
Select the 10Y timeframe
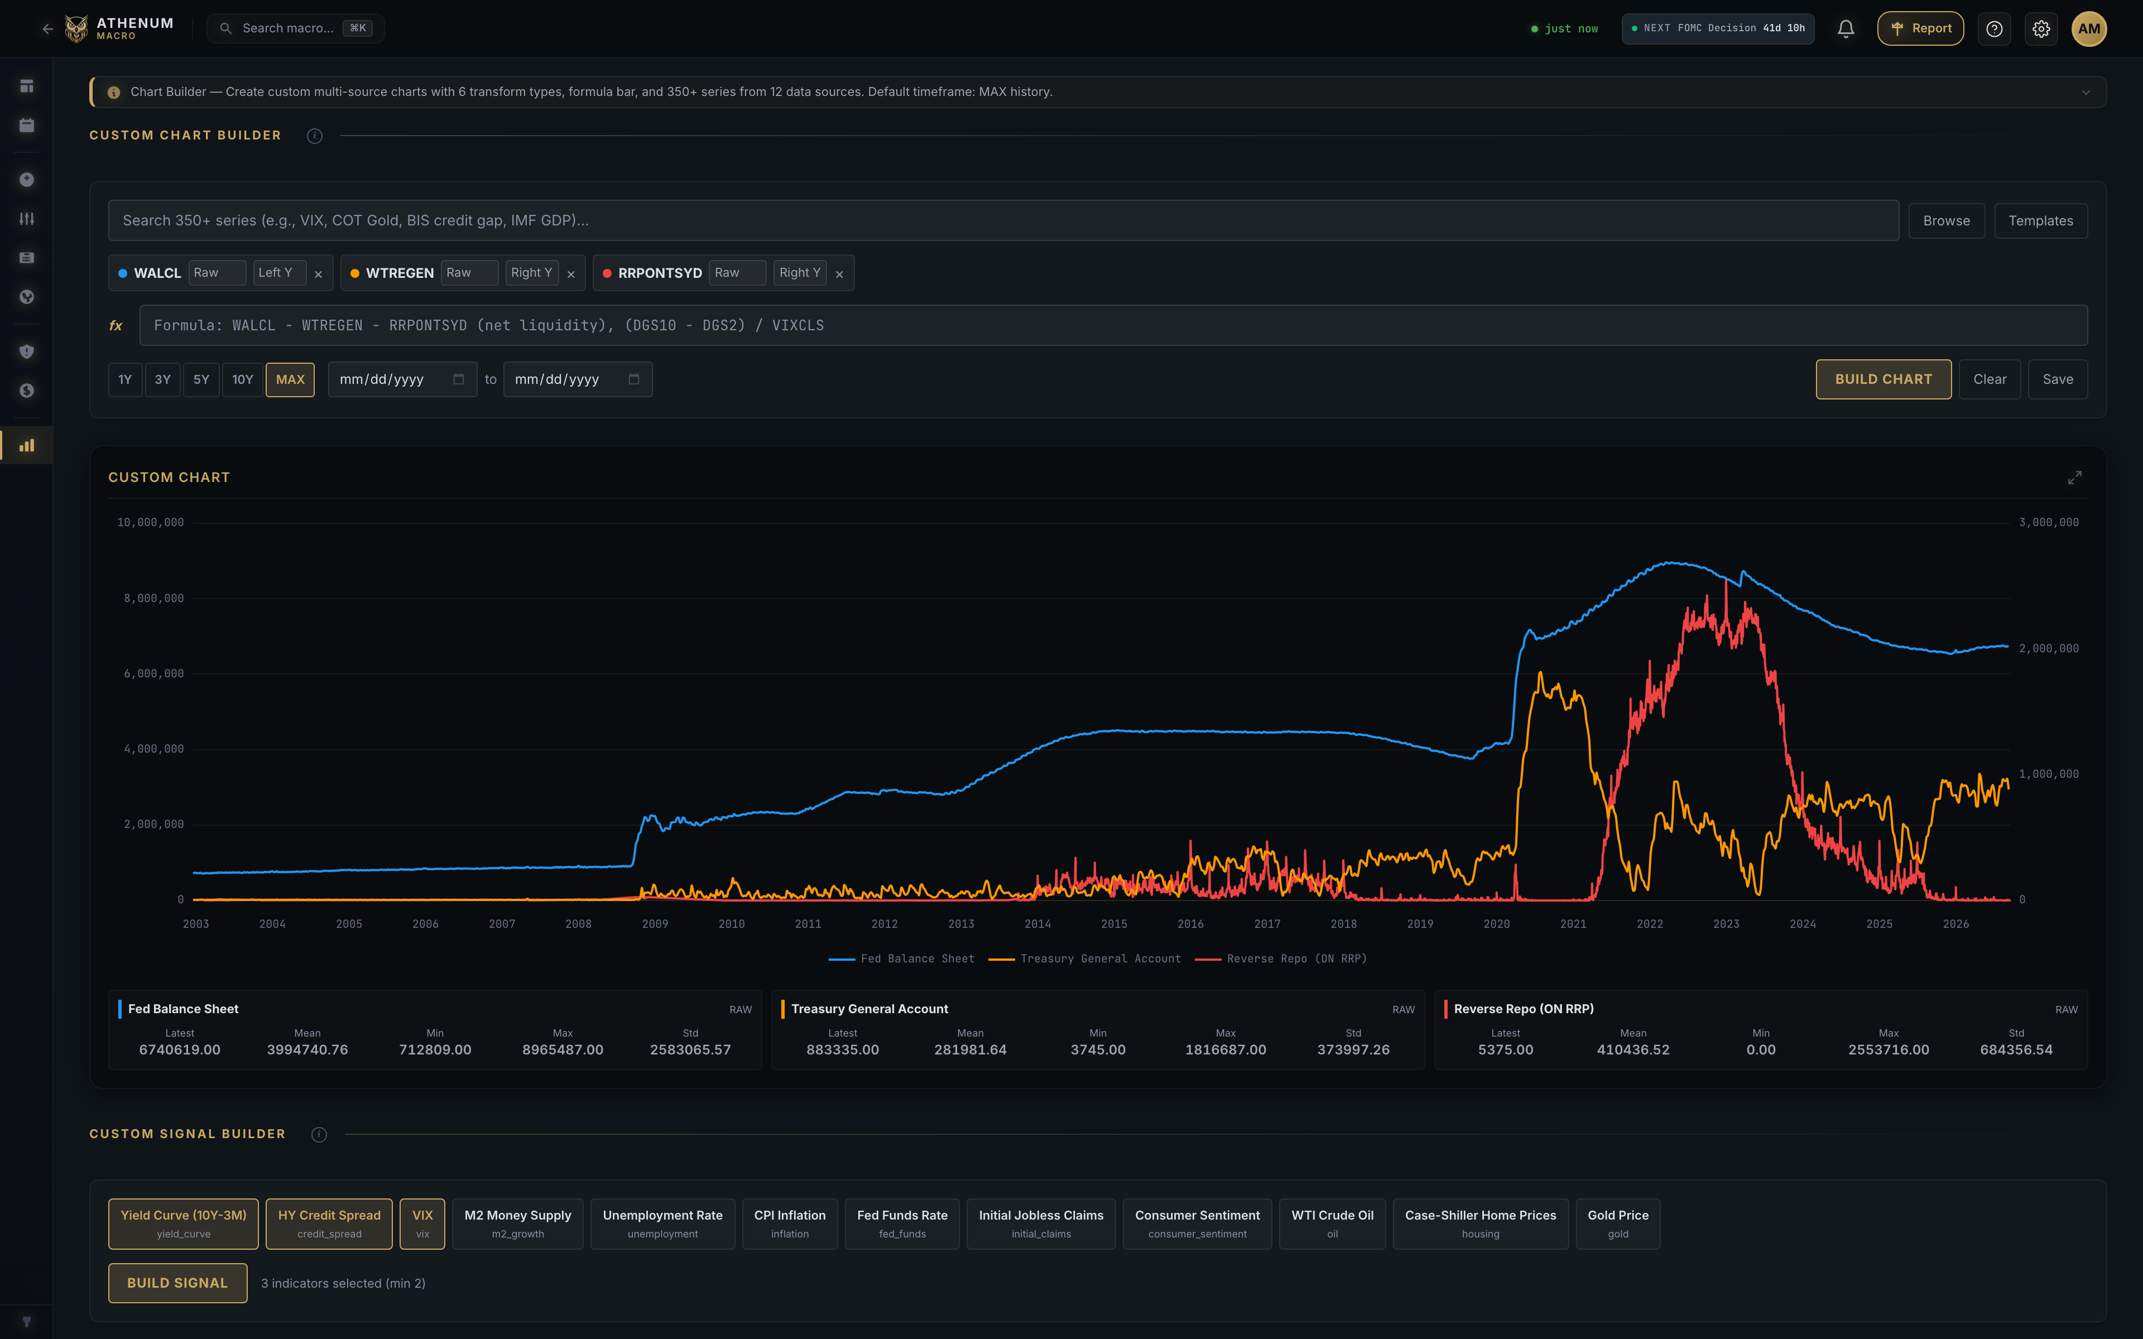(x=243, y=379)
